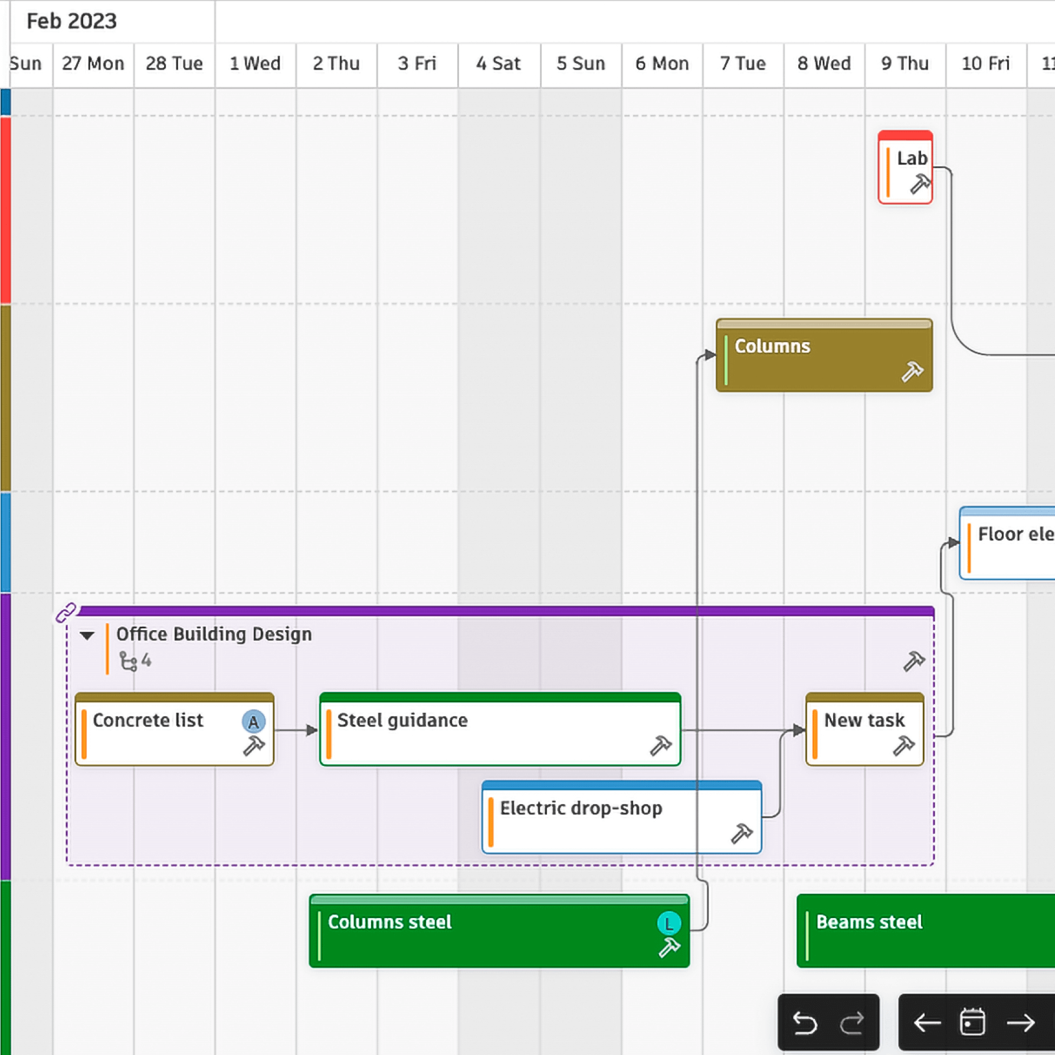Click the redo arrow button
Screen dimensions: 1055x1055
(852, 1023)
